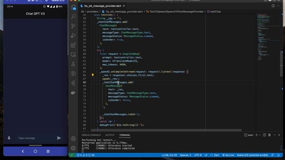Open the Extensions view
Image resolution: width=285 pixels, height=160 pixels.
pyautogui.click(x=73, y=45)
